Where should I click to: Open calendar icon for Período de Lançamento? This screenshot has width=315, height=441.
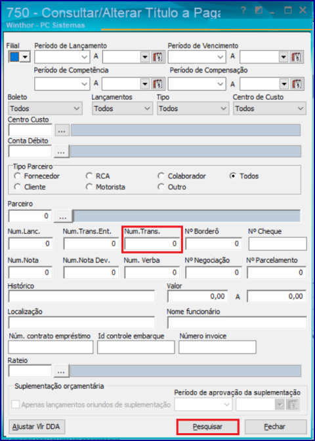(x=158, y=57)
